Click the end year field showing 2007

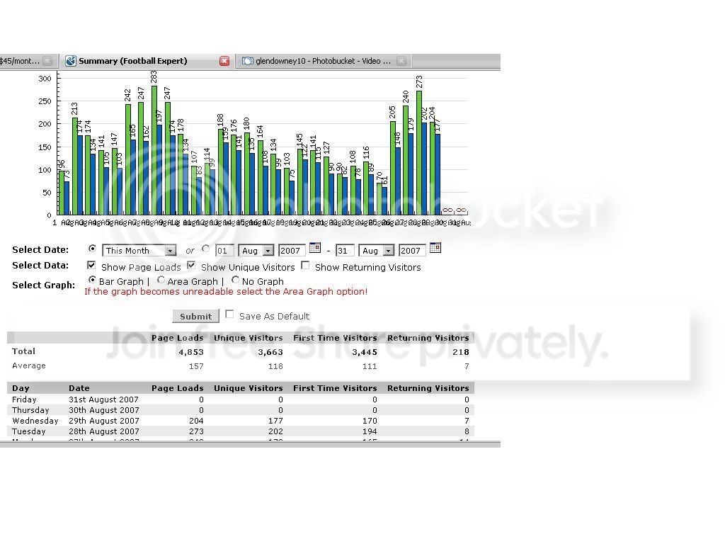coord(412,250)
